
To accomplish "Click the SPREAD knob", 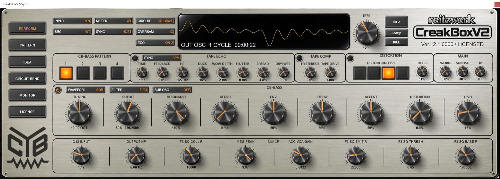I will 263,72.
